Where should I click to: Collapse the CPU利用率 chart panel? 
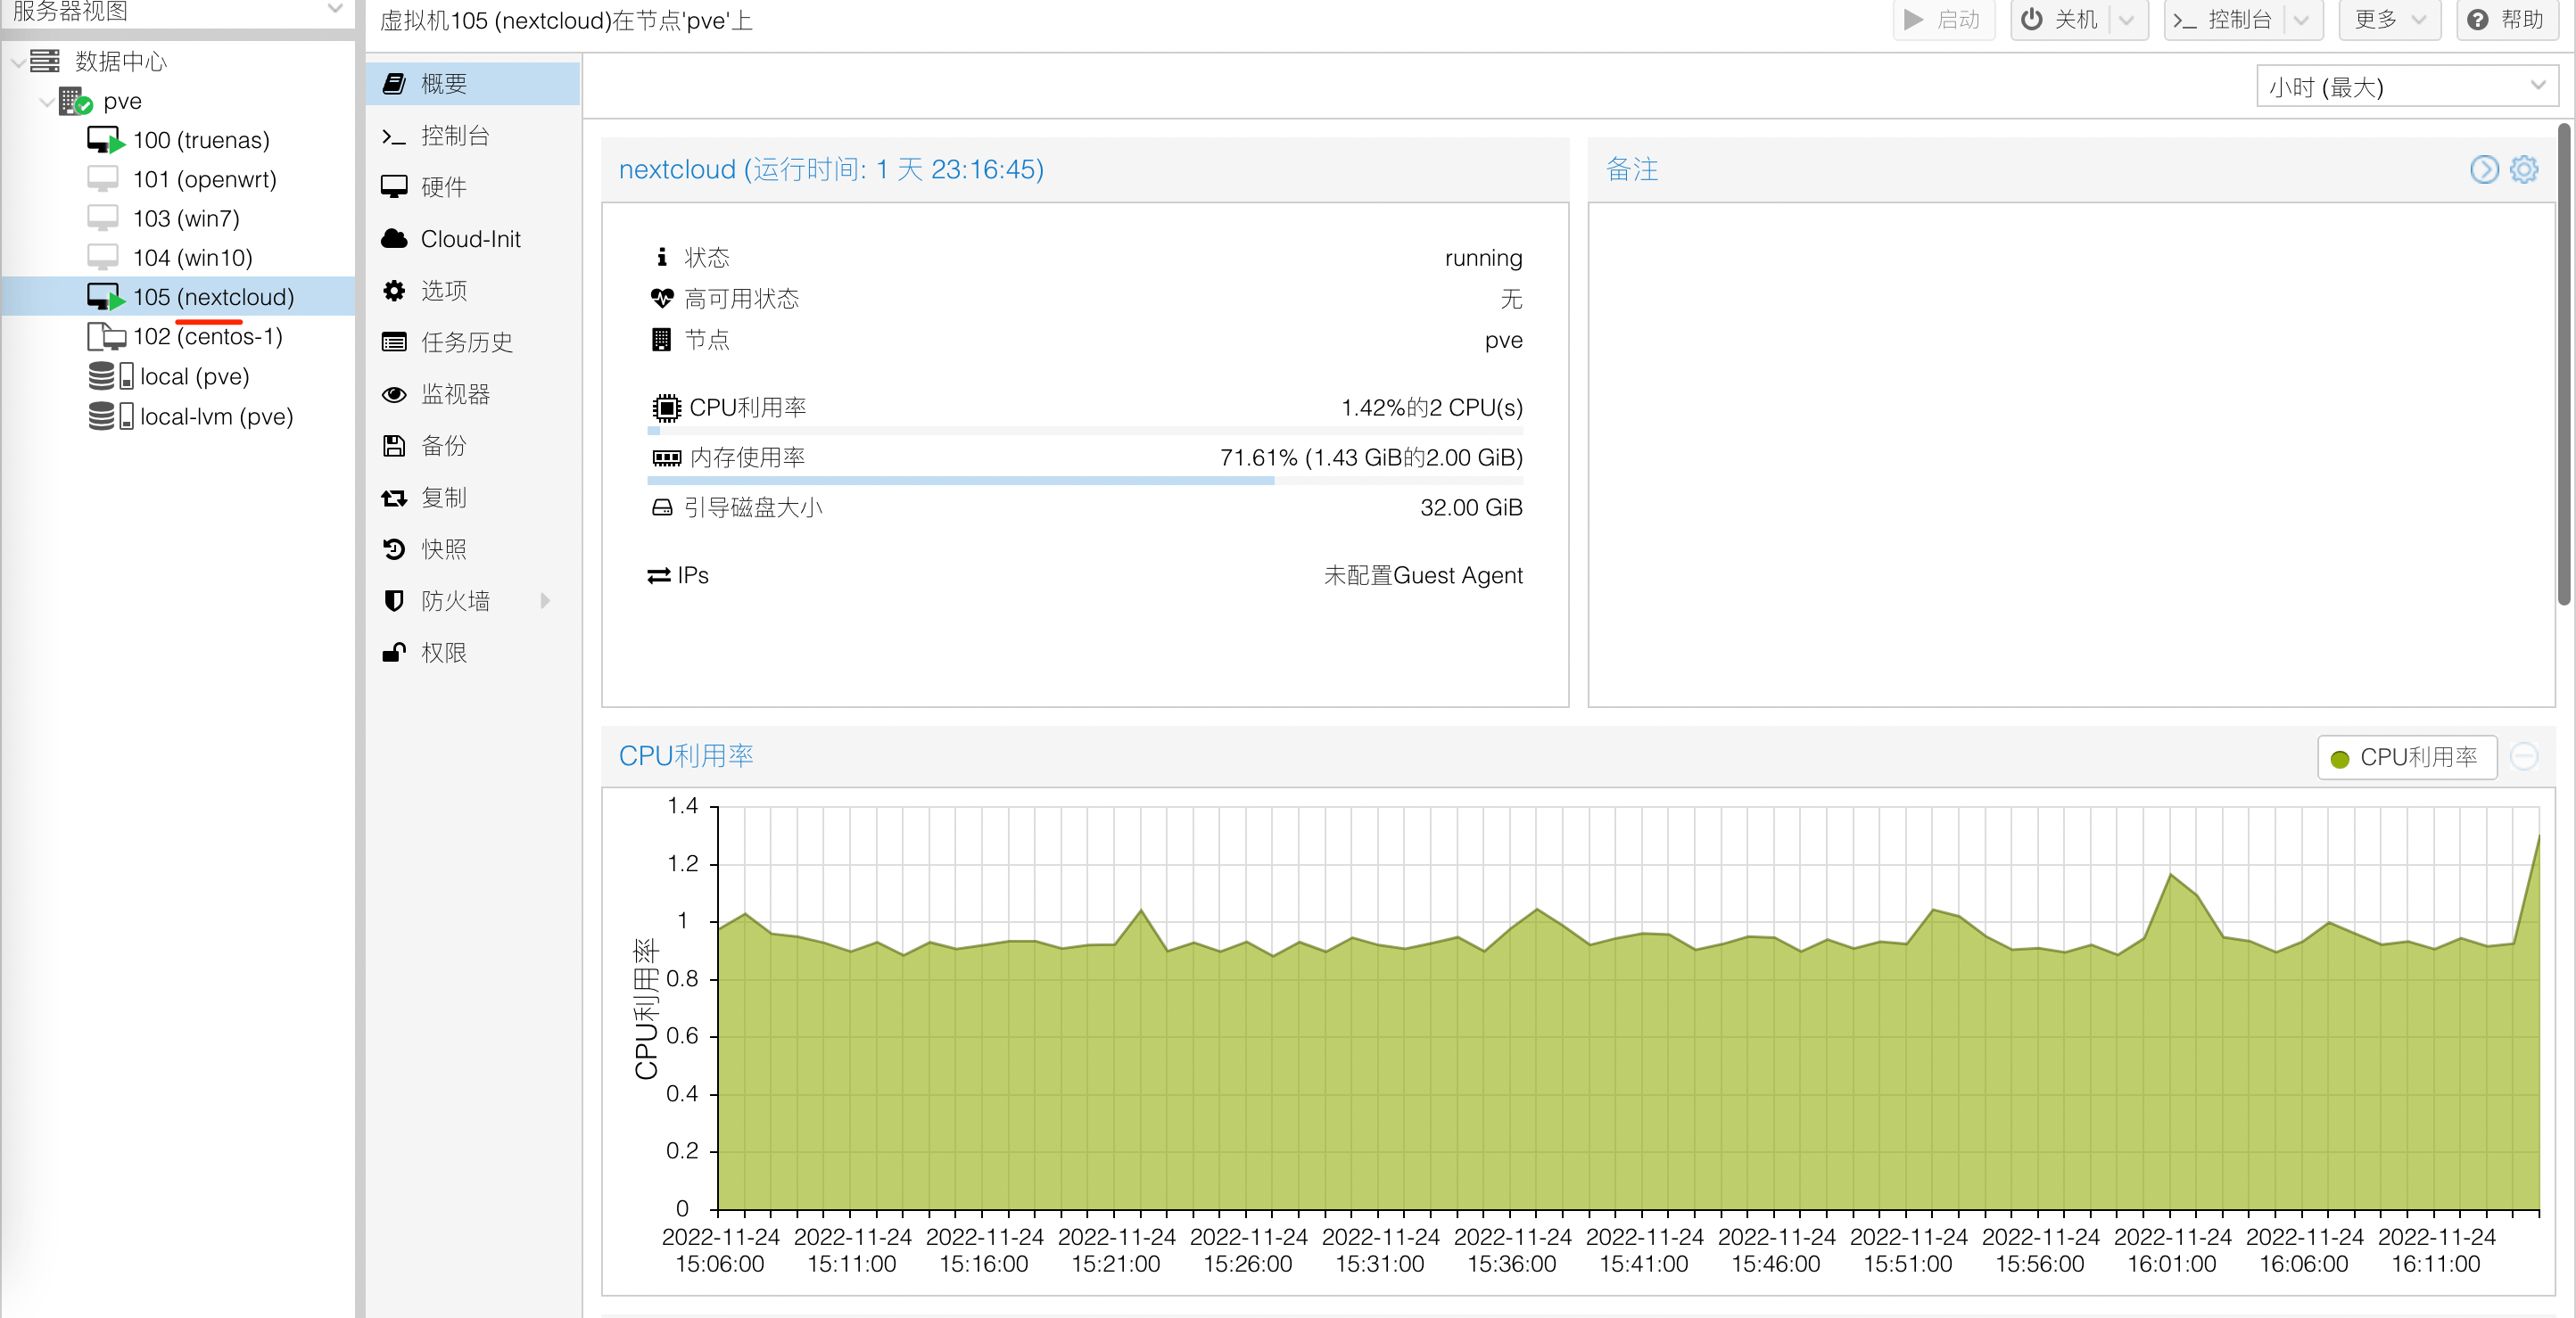tap(2524, 757)
